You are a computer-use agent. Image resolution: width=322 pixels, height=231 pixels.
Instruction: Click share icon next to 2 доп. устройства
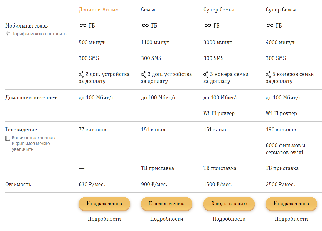tap(81, 74)
